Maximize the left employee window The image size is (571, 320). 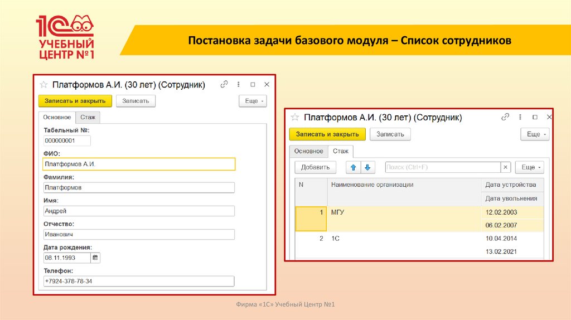tap(253, 84)
